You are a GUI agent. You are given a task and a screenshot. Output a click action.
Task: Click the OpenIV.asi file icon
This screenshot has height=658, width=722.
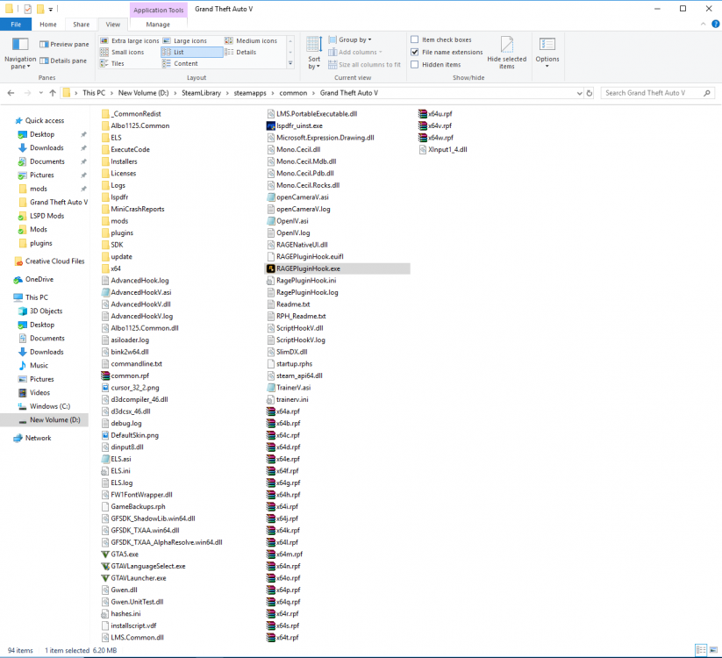pos(271,221)
